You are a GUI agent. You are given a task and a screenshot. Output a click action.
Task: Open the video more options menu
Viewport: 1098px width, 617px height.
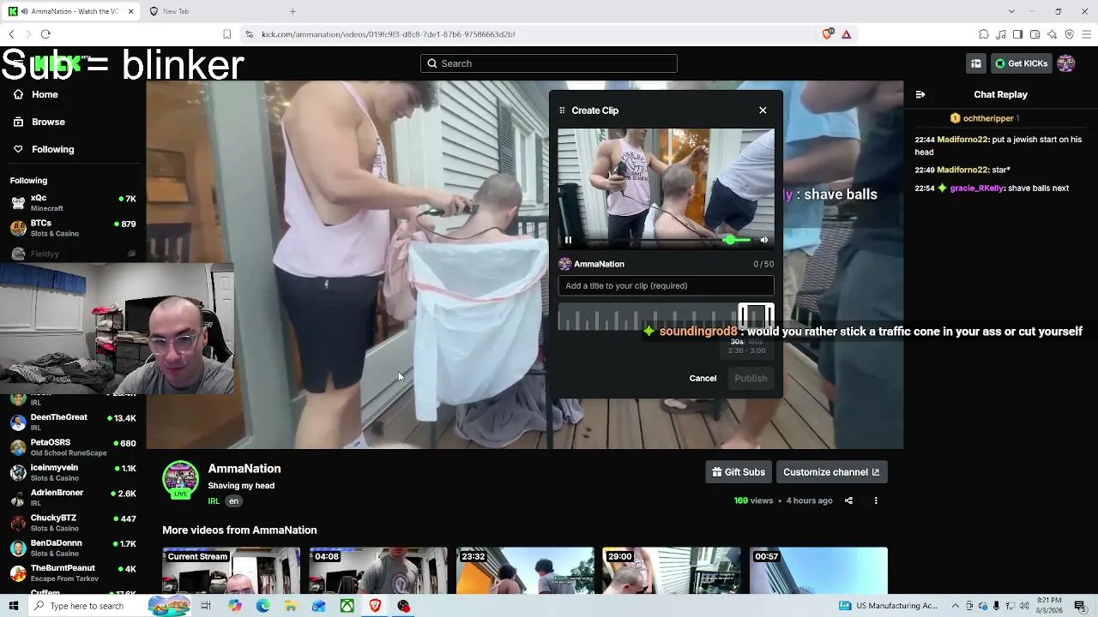pos(876,500)
